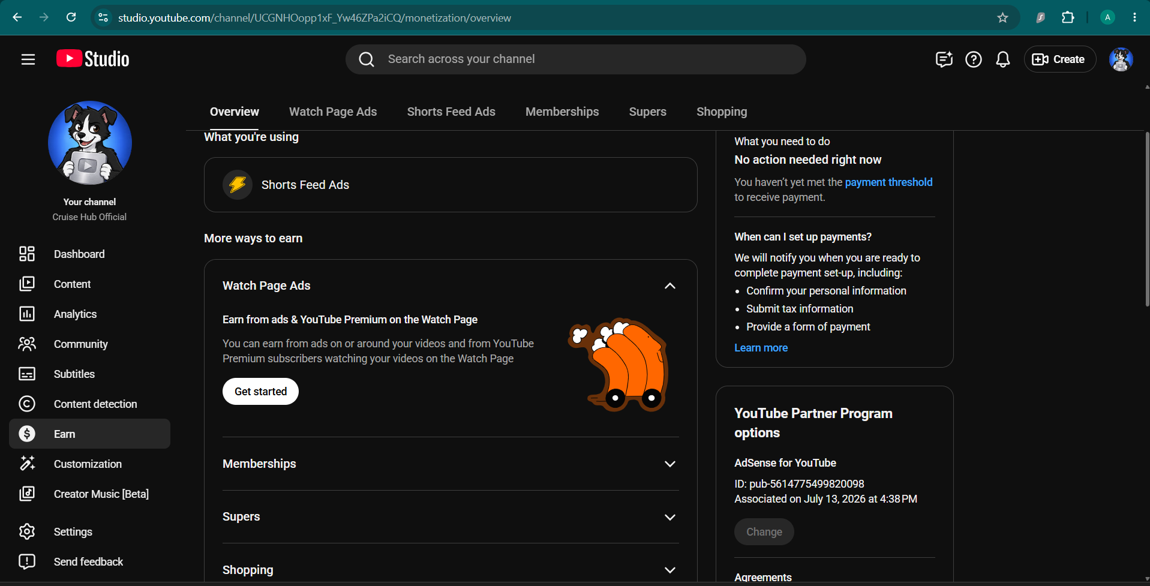The image size is (1150, 586).
Task: Click the browser address bar URL
Action: pyautogui.click(x=314, y=18)
